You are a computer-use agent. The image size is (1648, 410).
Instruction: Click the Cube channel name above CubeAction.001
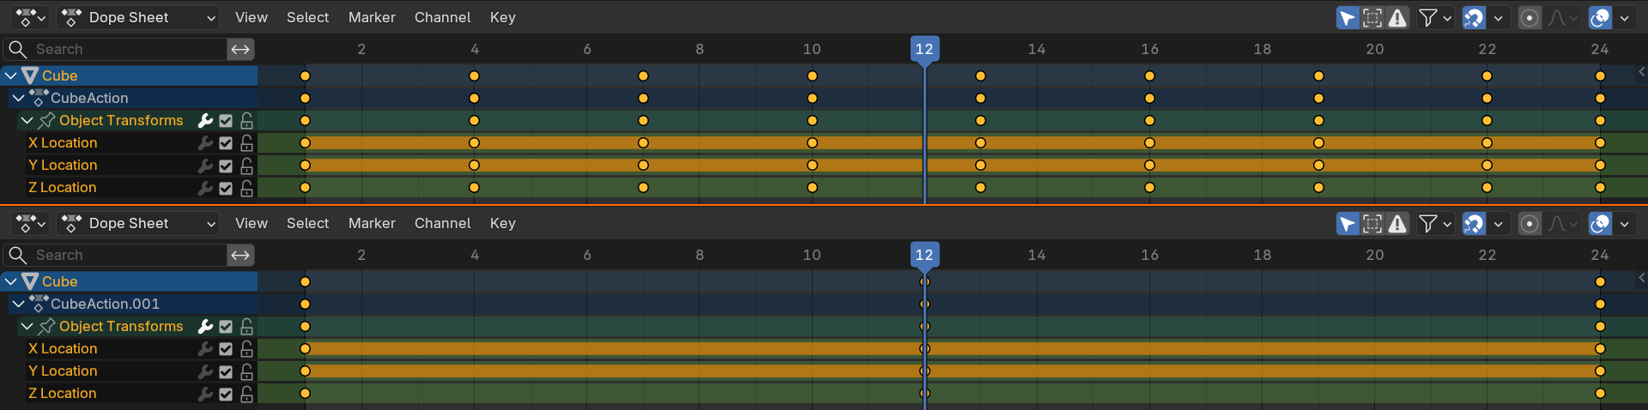[x=59, y=281]
